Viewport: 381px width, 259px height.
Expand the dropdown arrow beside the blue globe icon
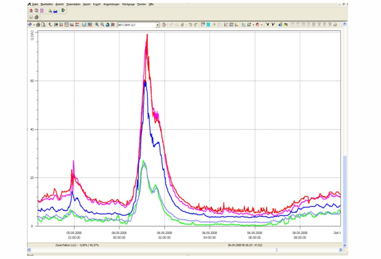point(34,25)
